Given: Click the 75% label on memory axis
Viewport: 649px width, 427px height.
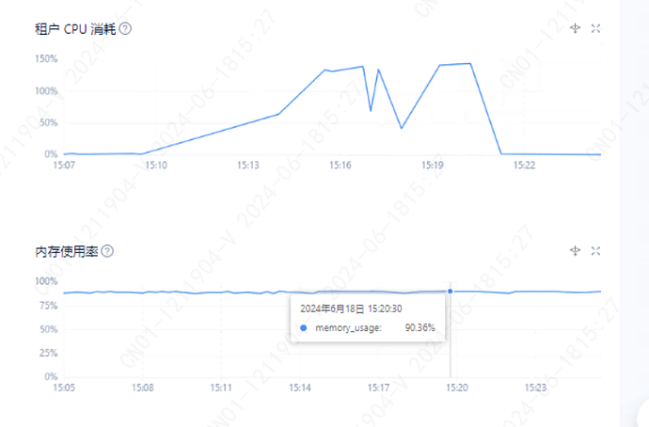Looking at the screenshot, I should point(48,306).
